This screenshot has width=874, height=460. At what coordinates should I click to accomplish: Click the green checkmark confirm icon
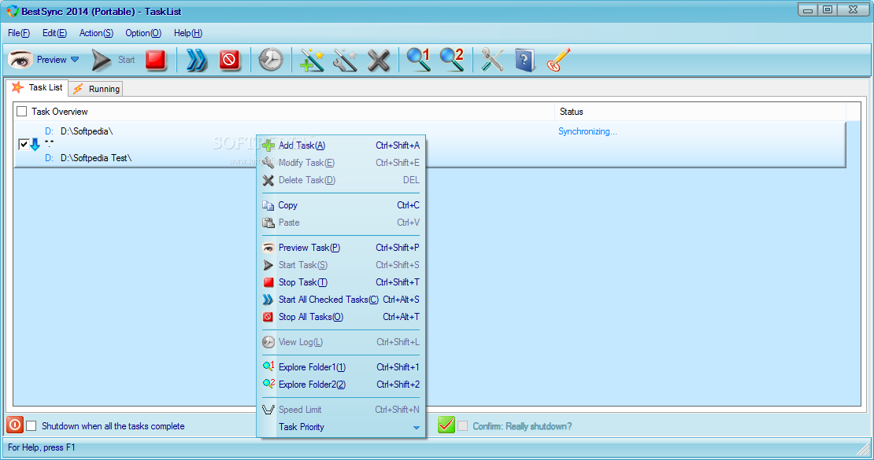click(446, 425)
